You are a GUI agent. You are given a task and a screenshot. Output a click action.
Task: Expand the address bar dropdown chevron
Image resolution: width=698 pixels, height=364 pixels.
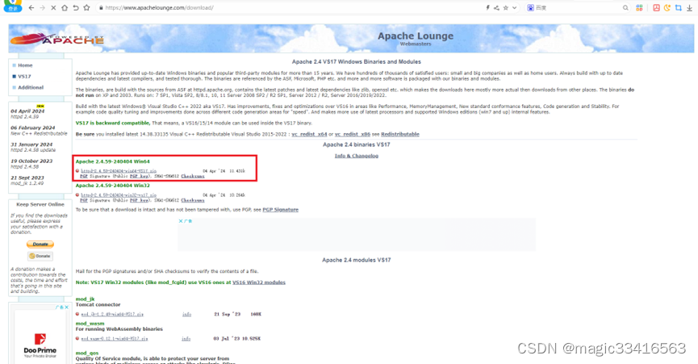click(514, 7)
